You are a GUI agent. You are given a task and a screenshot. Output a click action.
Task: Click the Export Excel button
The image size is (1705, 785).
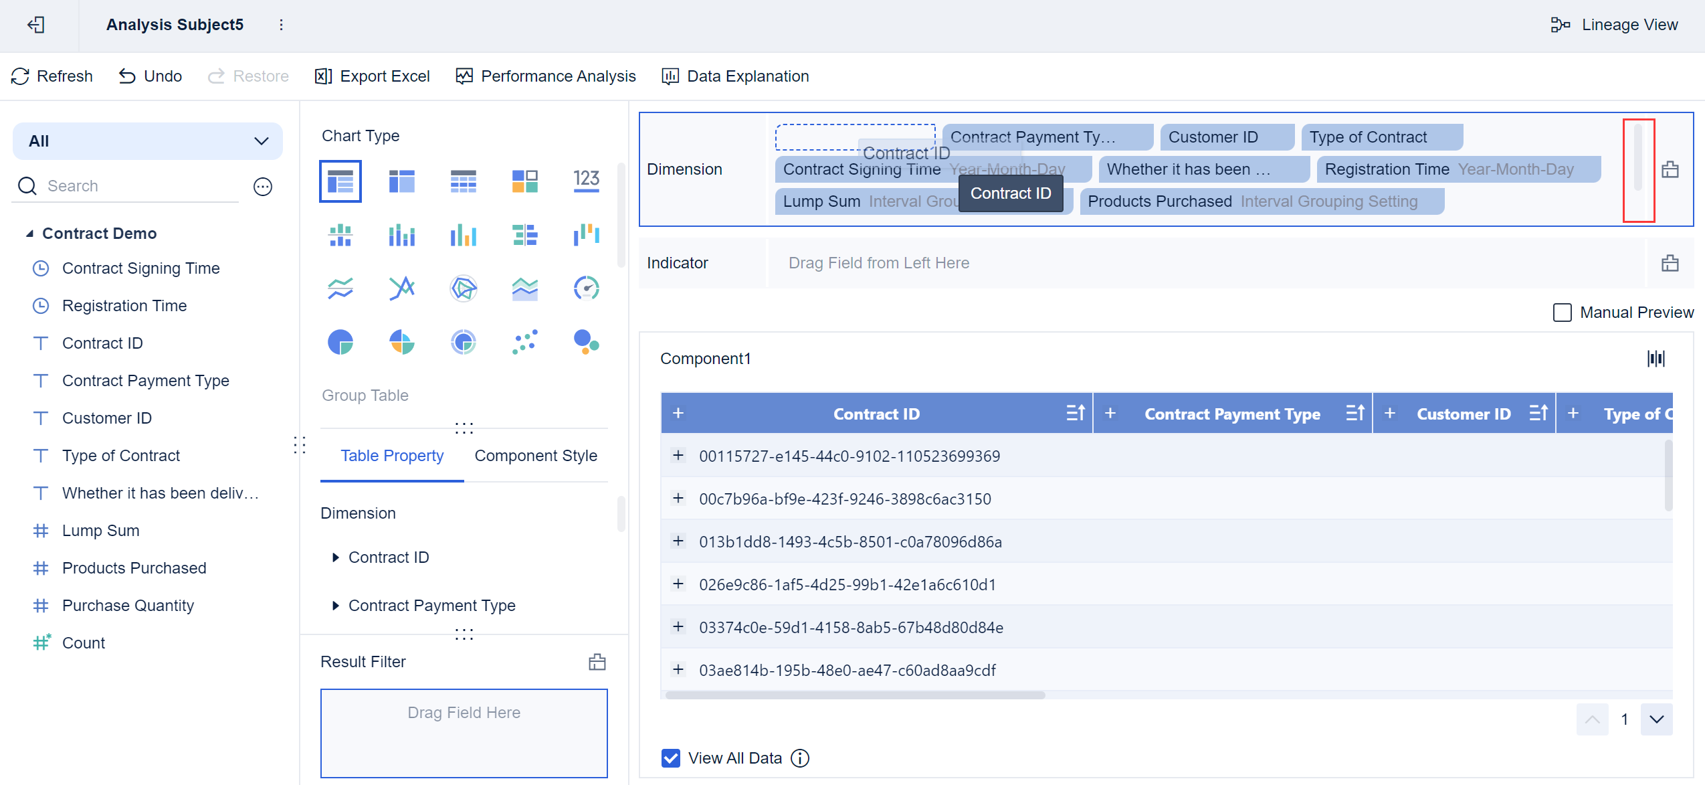[373, 76]
